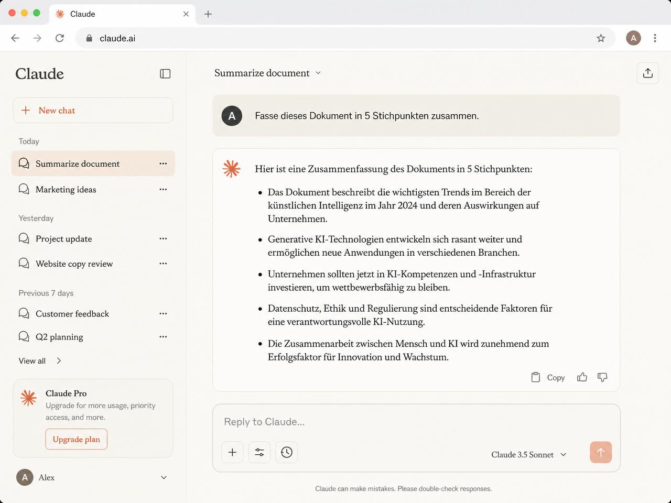The width and height of the screenshot is (671, 503).
Task: Open the Website copy review chat
Action: tap(93, 264)
